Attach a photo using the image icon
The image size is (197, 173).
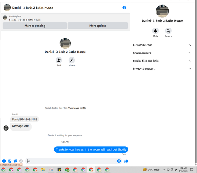pyautogui.click(x=9, y=161)
